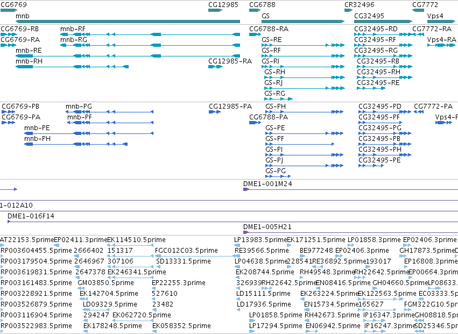
Task: Select the DME1-016F14 clone label
Action: 31,216
